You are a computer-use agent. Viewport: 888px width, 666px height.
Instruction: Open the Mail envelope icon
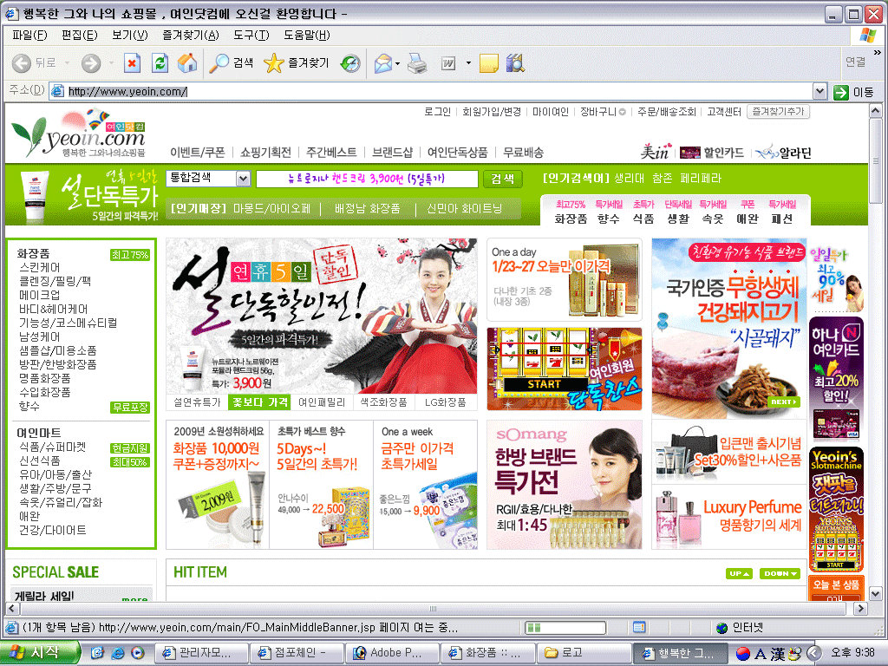(x=383, y=62)
